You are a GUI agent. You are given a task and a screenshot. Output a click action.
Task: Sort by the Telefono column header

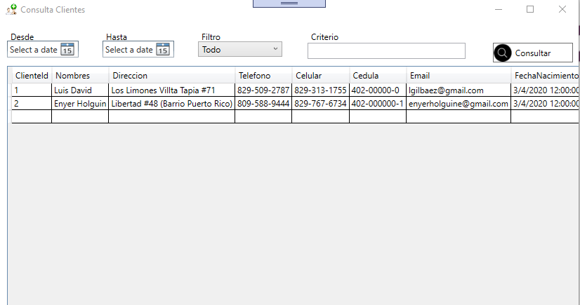pos(263,76)
